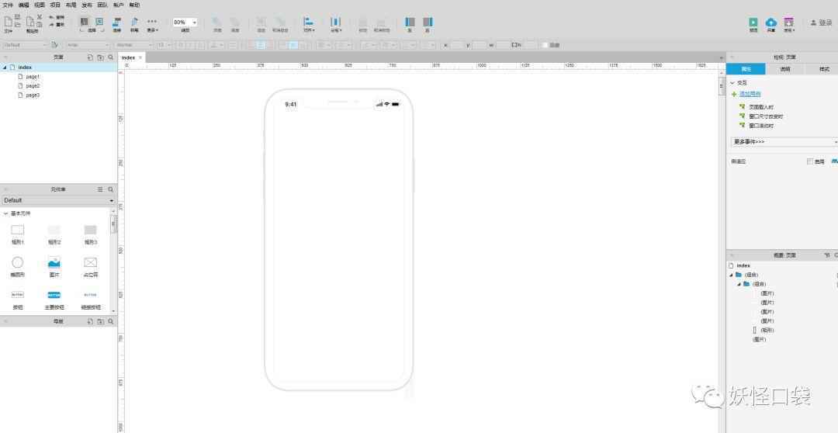The width and height of the screenshot is (838, 433).
Task: Open the Normal font weight dropdown
Action: pyautogui.click(x=134, y=45)
